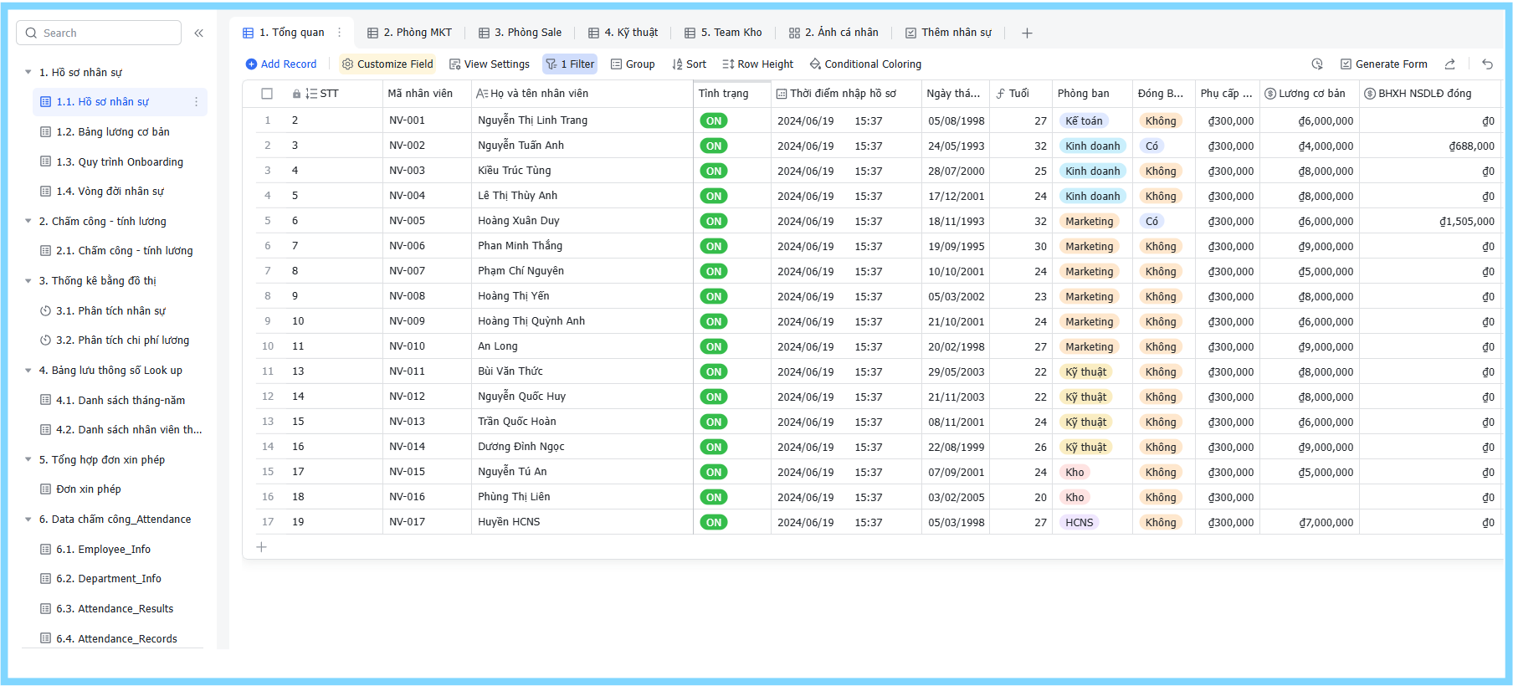Click the search magnifier icon
1513x686 pixels.
(31, 33)
